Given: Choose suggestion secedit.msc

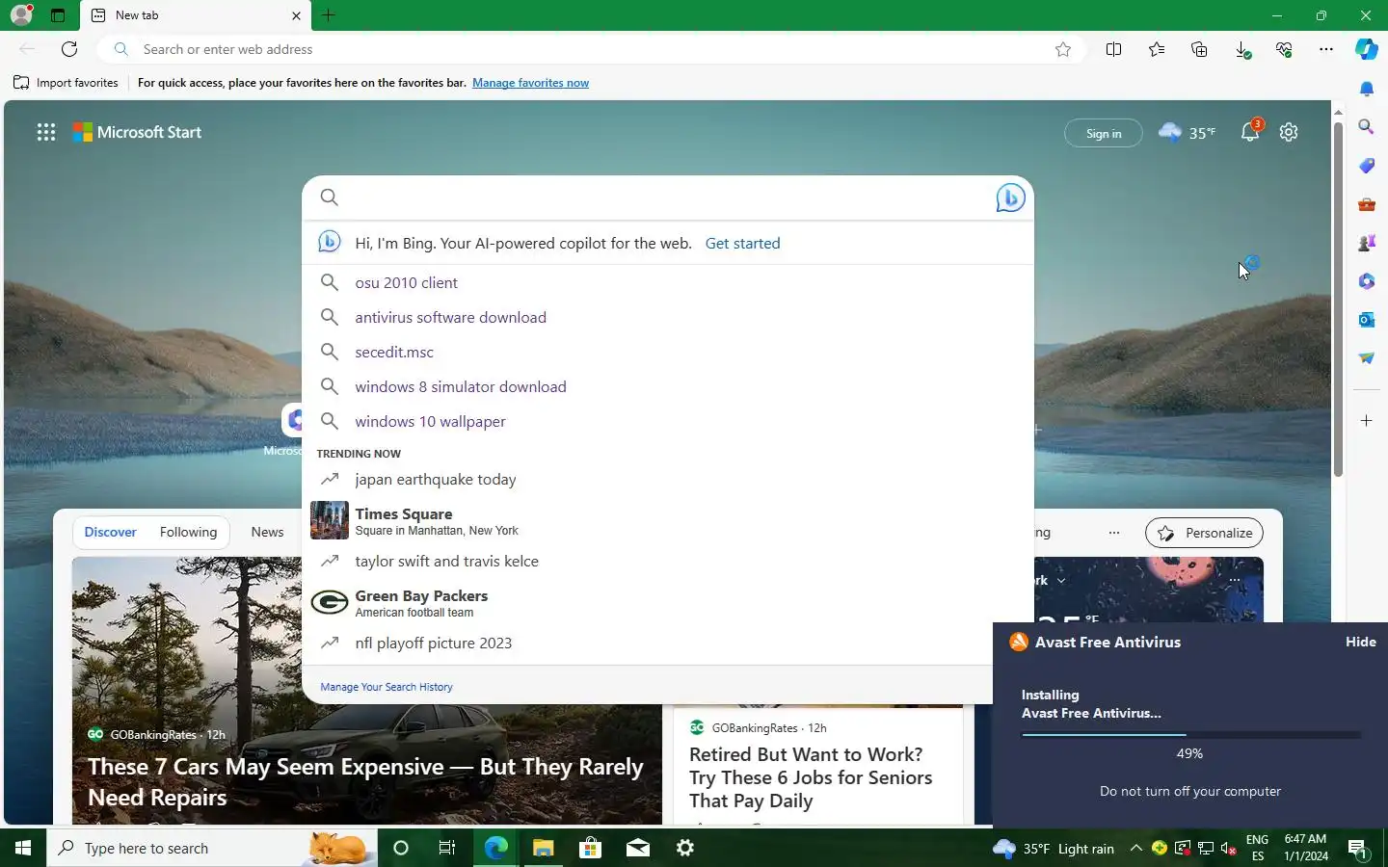Looking at the screenshot, I should point(667,352).
